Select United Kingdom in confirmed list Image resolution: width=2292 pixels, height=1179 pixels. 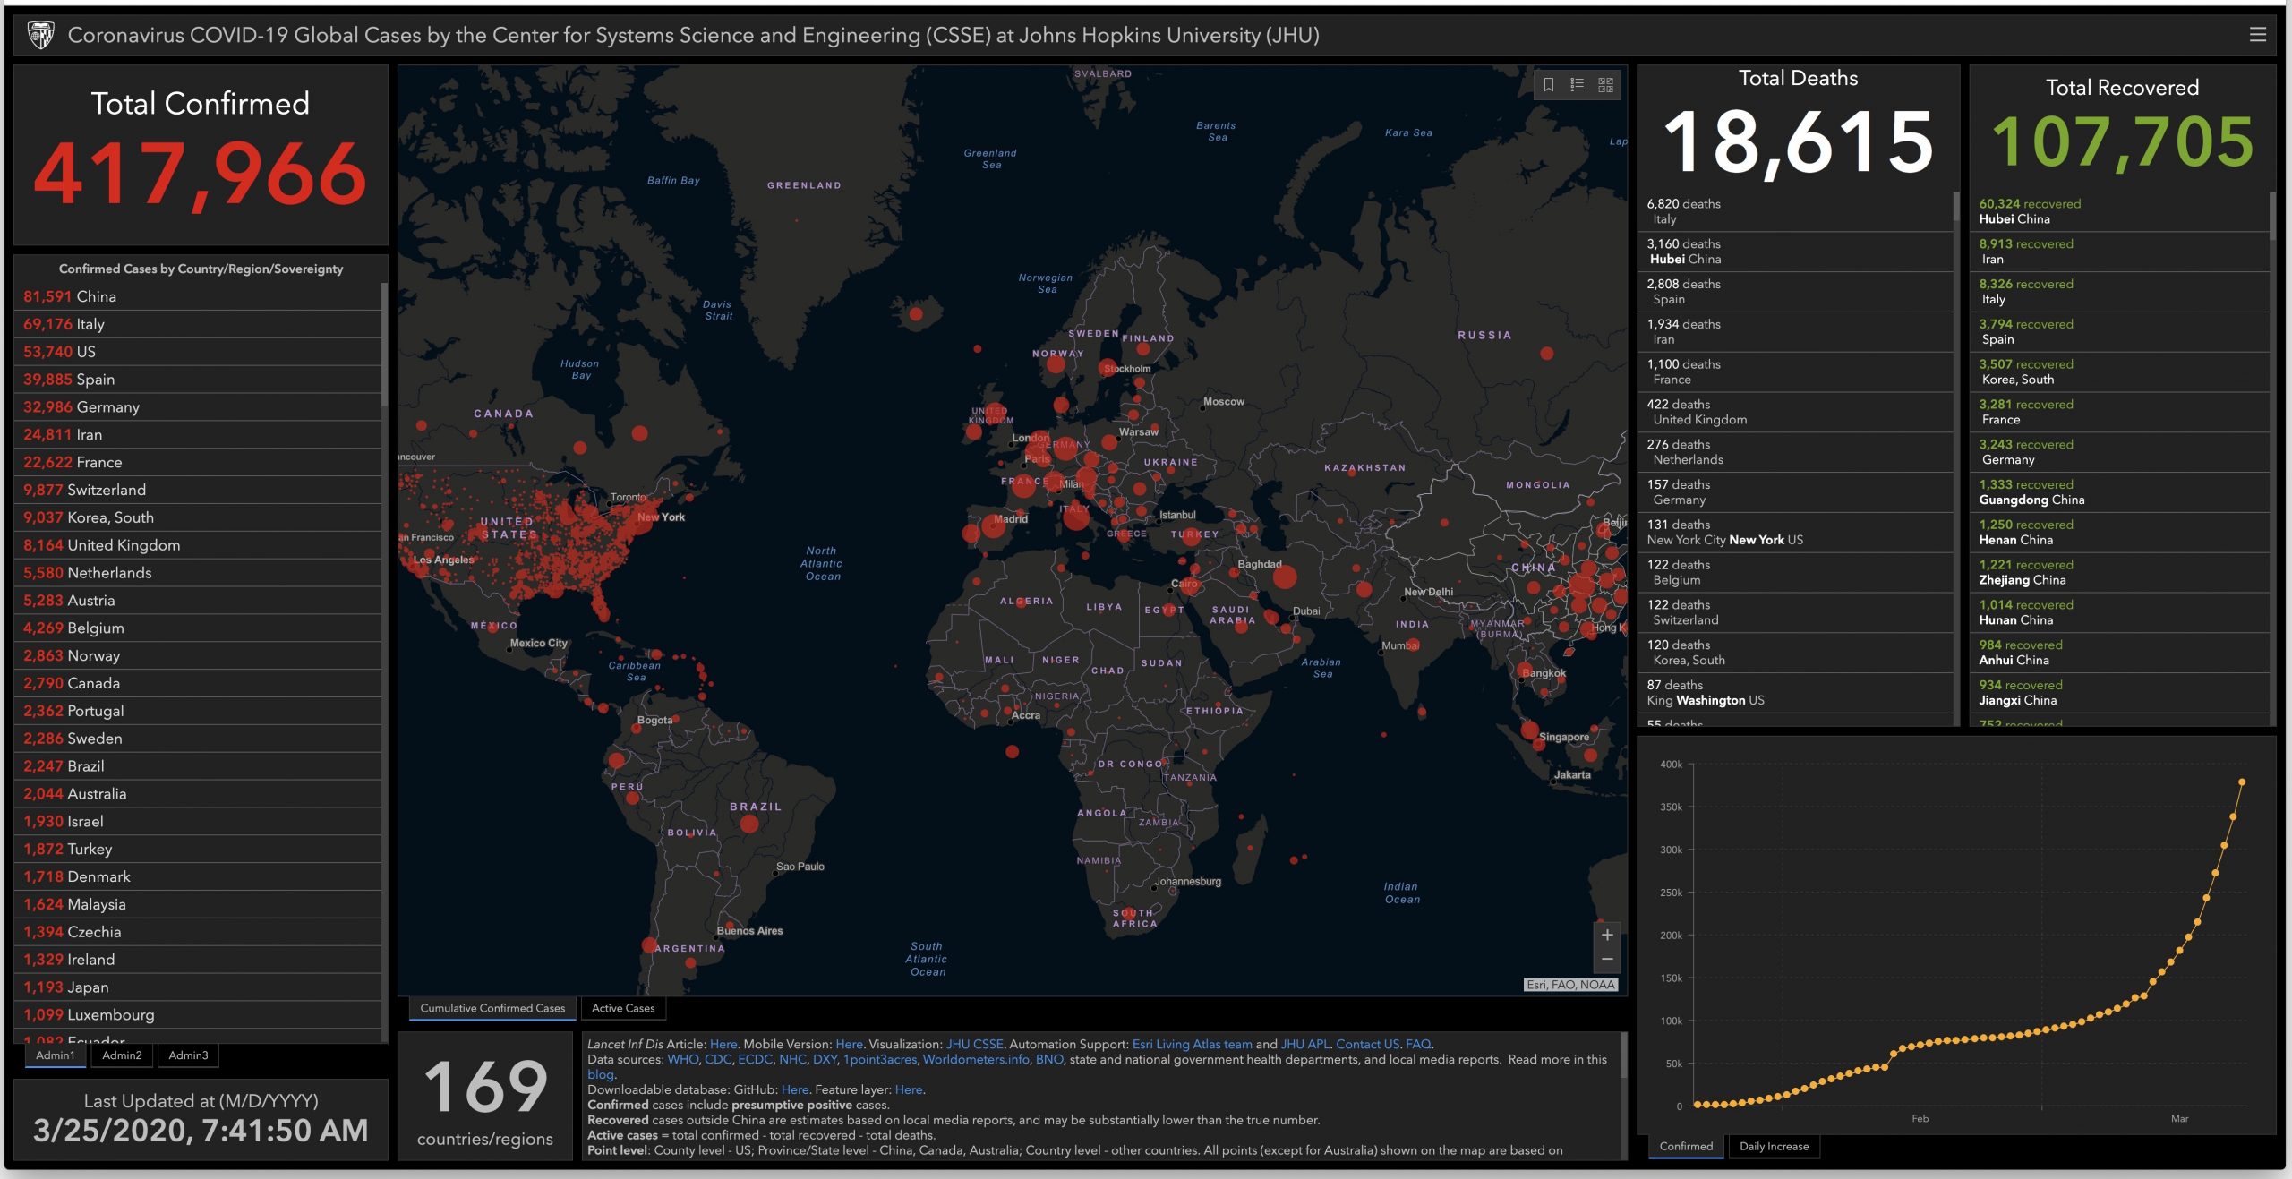pyautogui.click(x=198, y=545)
